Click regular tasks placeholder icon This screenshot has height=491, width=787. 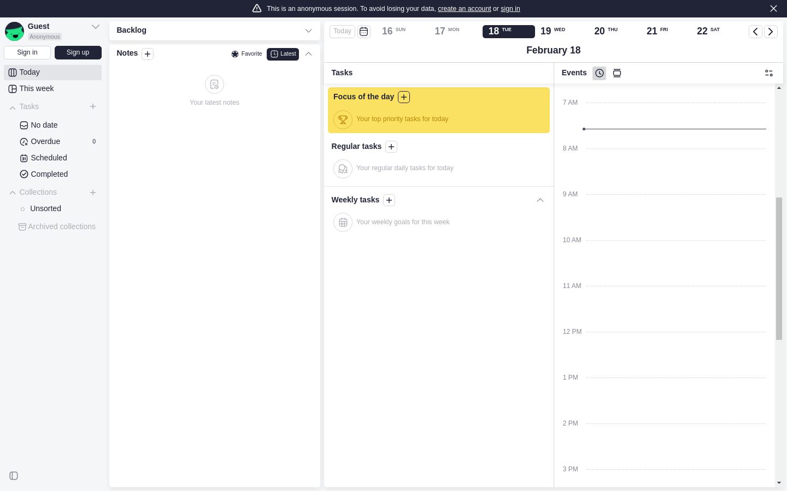coord(343,169)
